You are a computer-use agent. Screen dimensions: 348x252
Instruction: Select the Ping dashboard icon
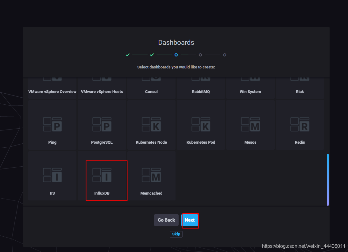coord(52,124)
